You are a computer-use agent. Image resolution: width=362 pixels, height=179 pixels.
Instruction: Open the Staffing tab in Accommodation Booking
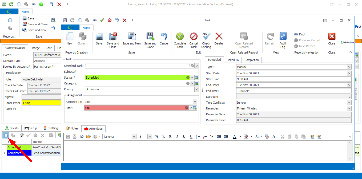51,128
